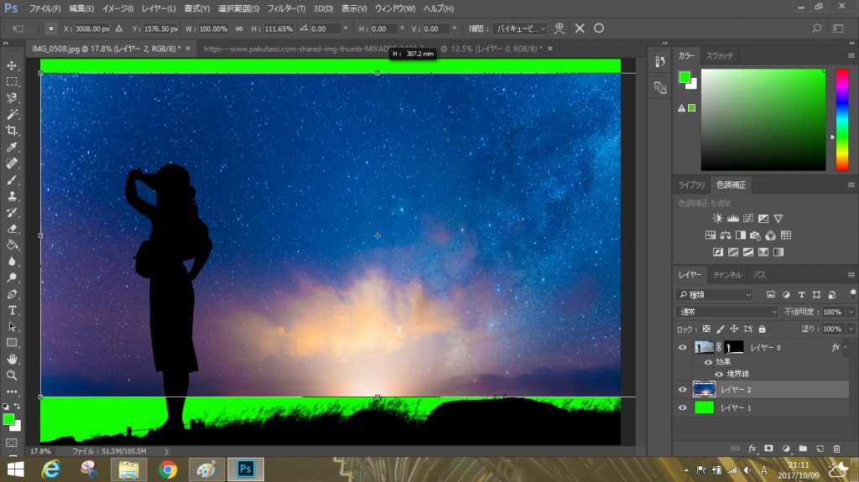
Task: Open the 補間 interpolation dropdown
Action: tap(518, 29)
